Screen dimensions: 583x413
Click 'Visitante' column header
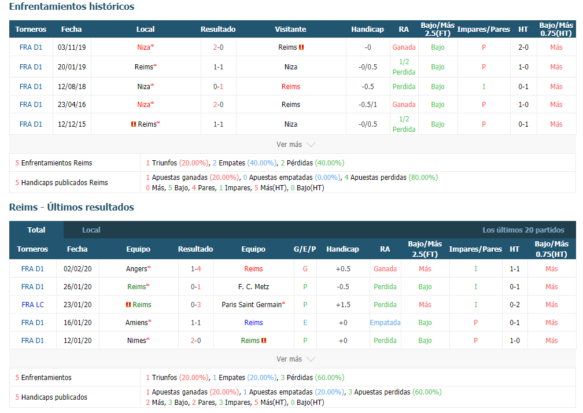[x=291, y=29]
